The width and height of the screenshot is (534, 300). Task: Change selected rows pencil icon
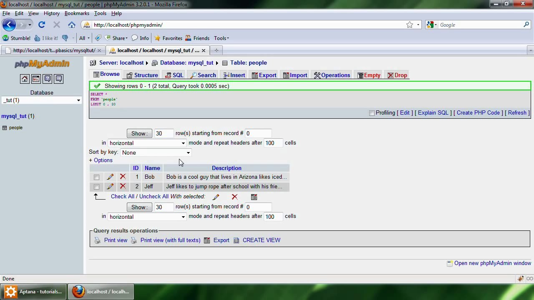tap(216, 197)
